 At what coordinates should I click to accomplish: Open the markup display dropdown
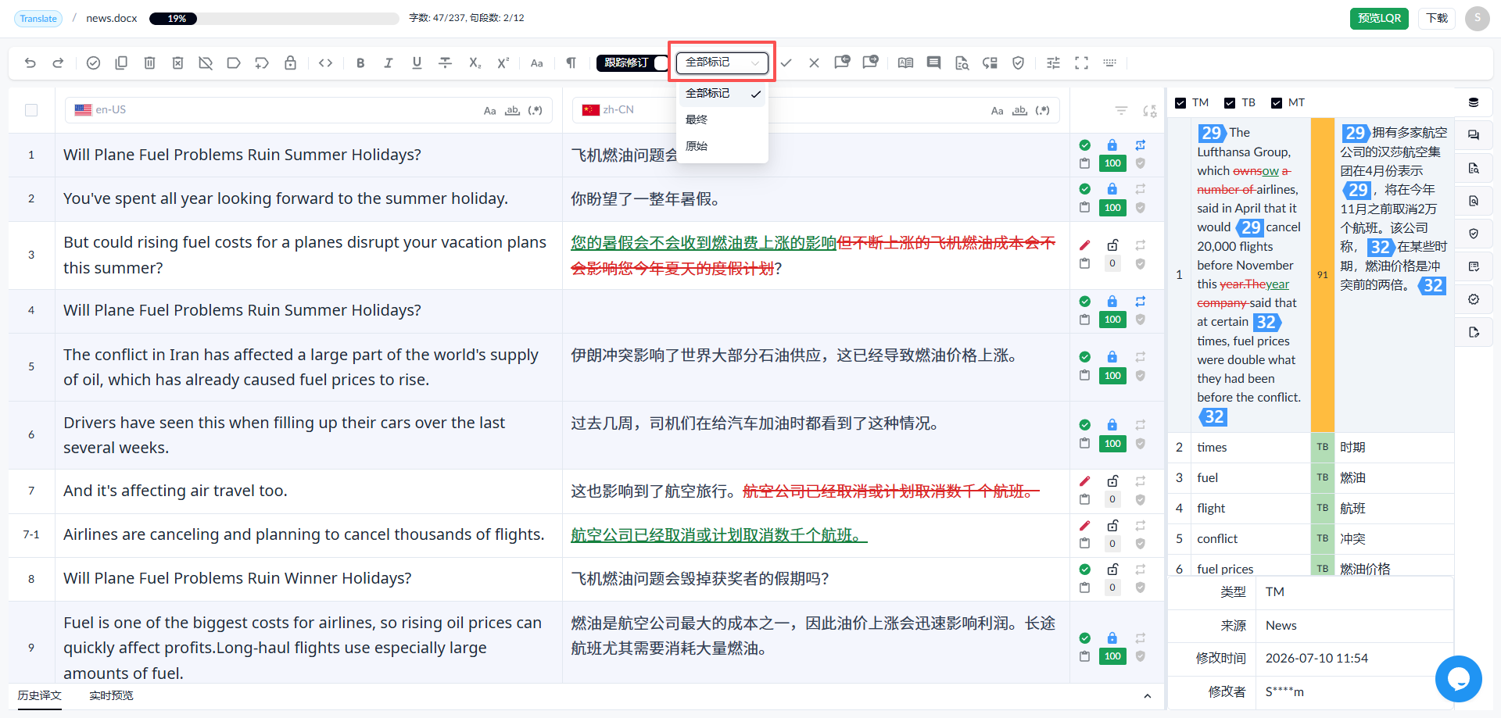pos(722,63)
